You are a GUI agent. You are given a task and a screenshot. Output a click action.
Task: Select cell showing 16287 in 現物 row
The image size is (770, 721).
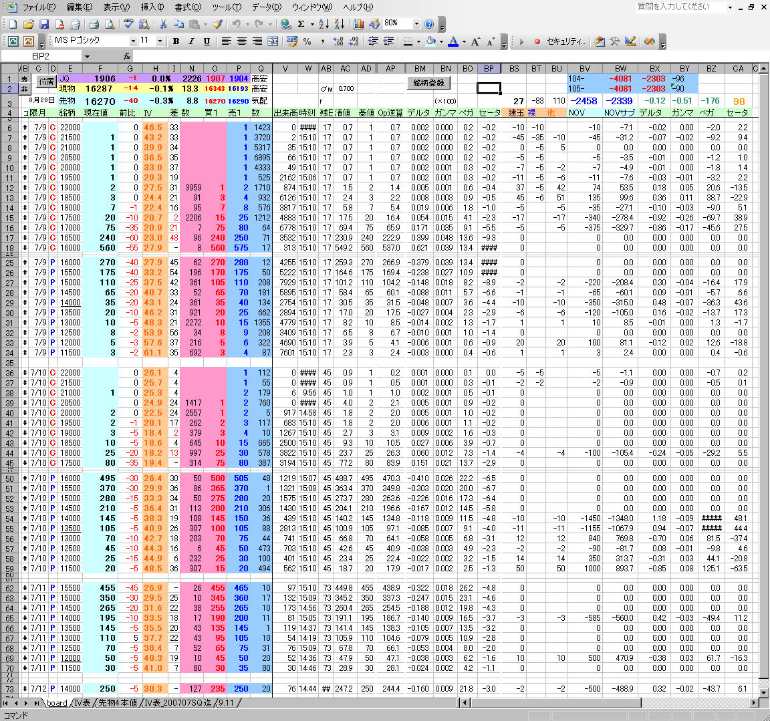100,89
